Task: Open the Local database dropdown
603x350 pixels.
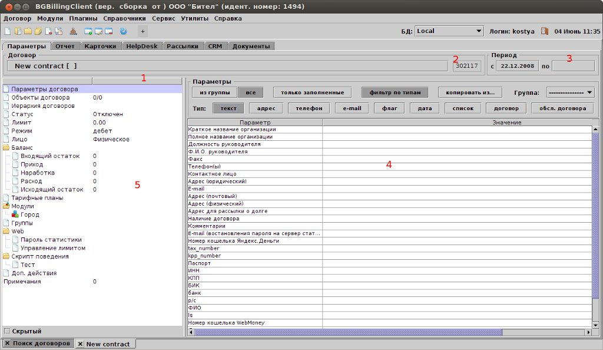Action: 448,31
